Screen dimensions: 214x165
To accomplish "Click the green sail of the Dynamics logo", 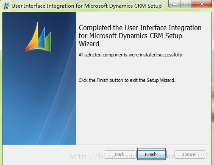I will [x=48, y=42].
